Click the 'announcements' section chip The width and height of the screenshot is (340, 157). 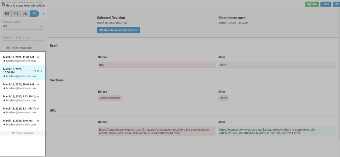click(110, 98)
